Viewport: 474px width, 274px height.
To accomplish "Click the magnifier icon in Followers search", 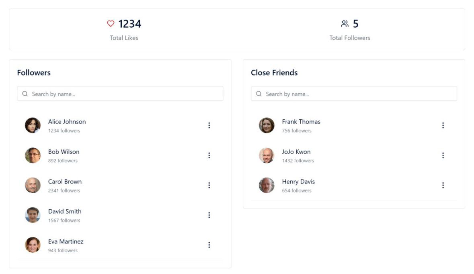I will pos(25,94).
